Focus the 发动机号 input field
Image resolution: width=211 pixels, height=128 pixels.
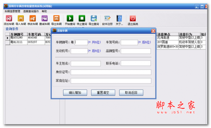point(79,51)
